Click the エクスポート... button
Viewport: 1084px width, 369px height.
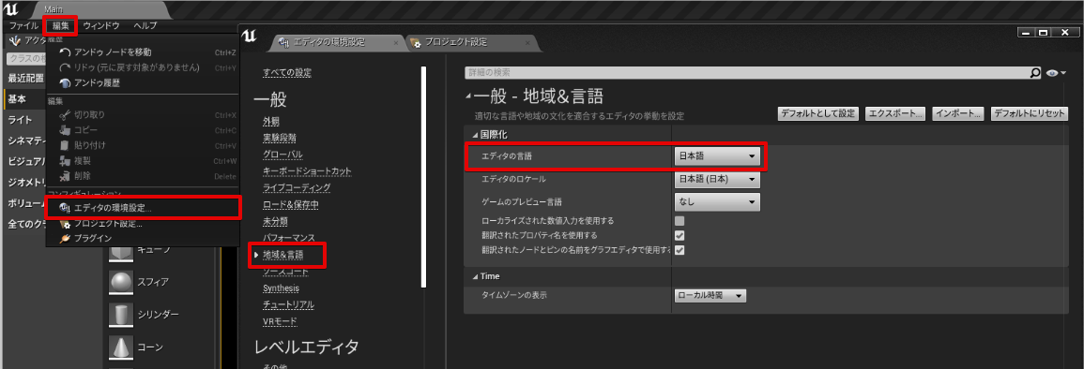(895, 114)
